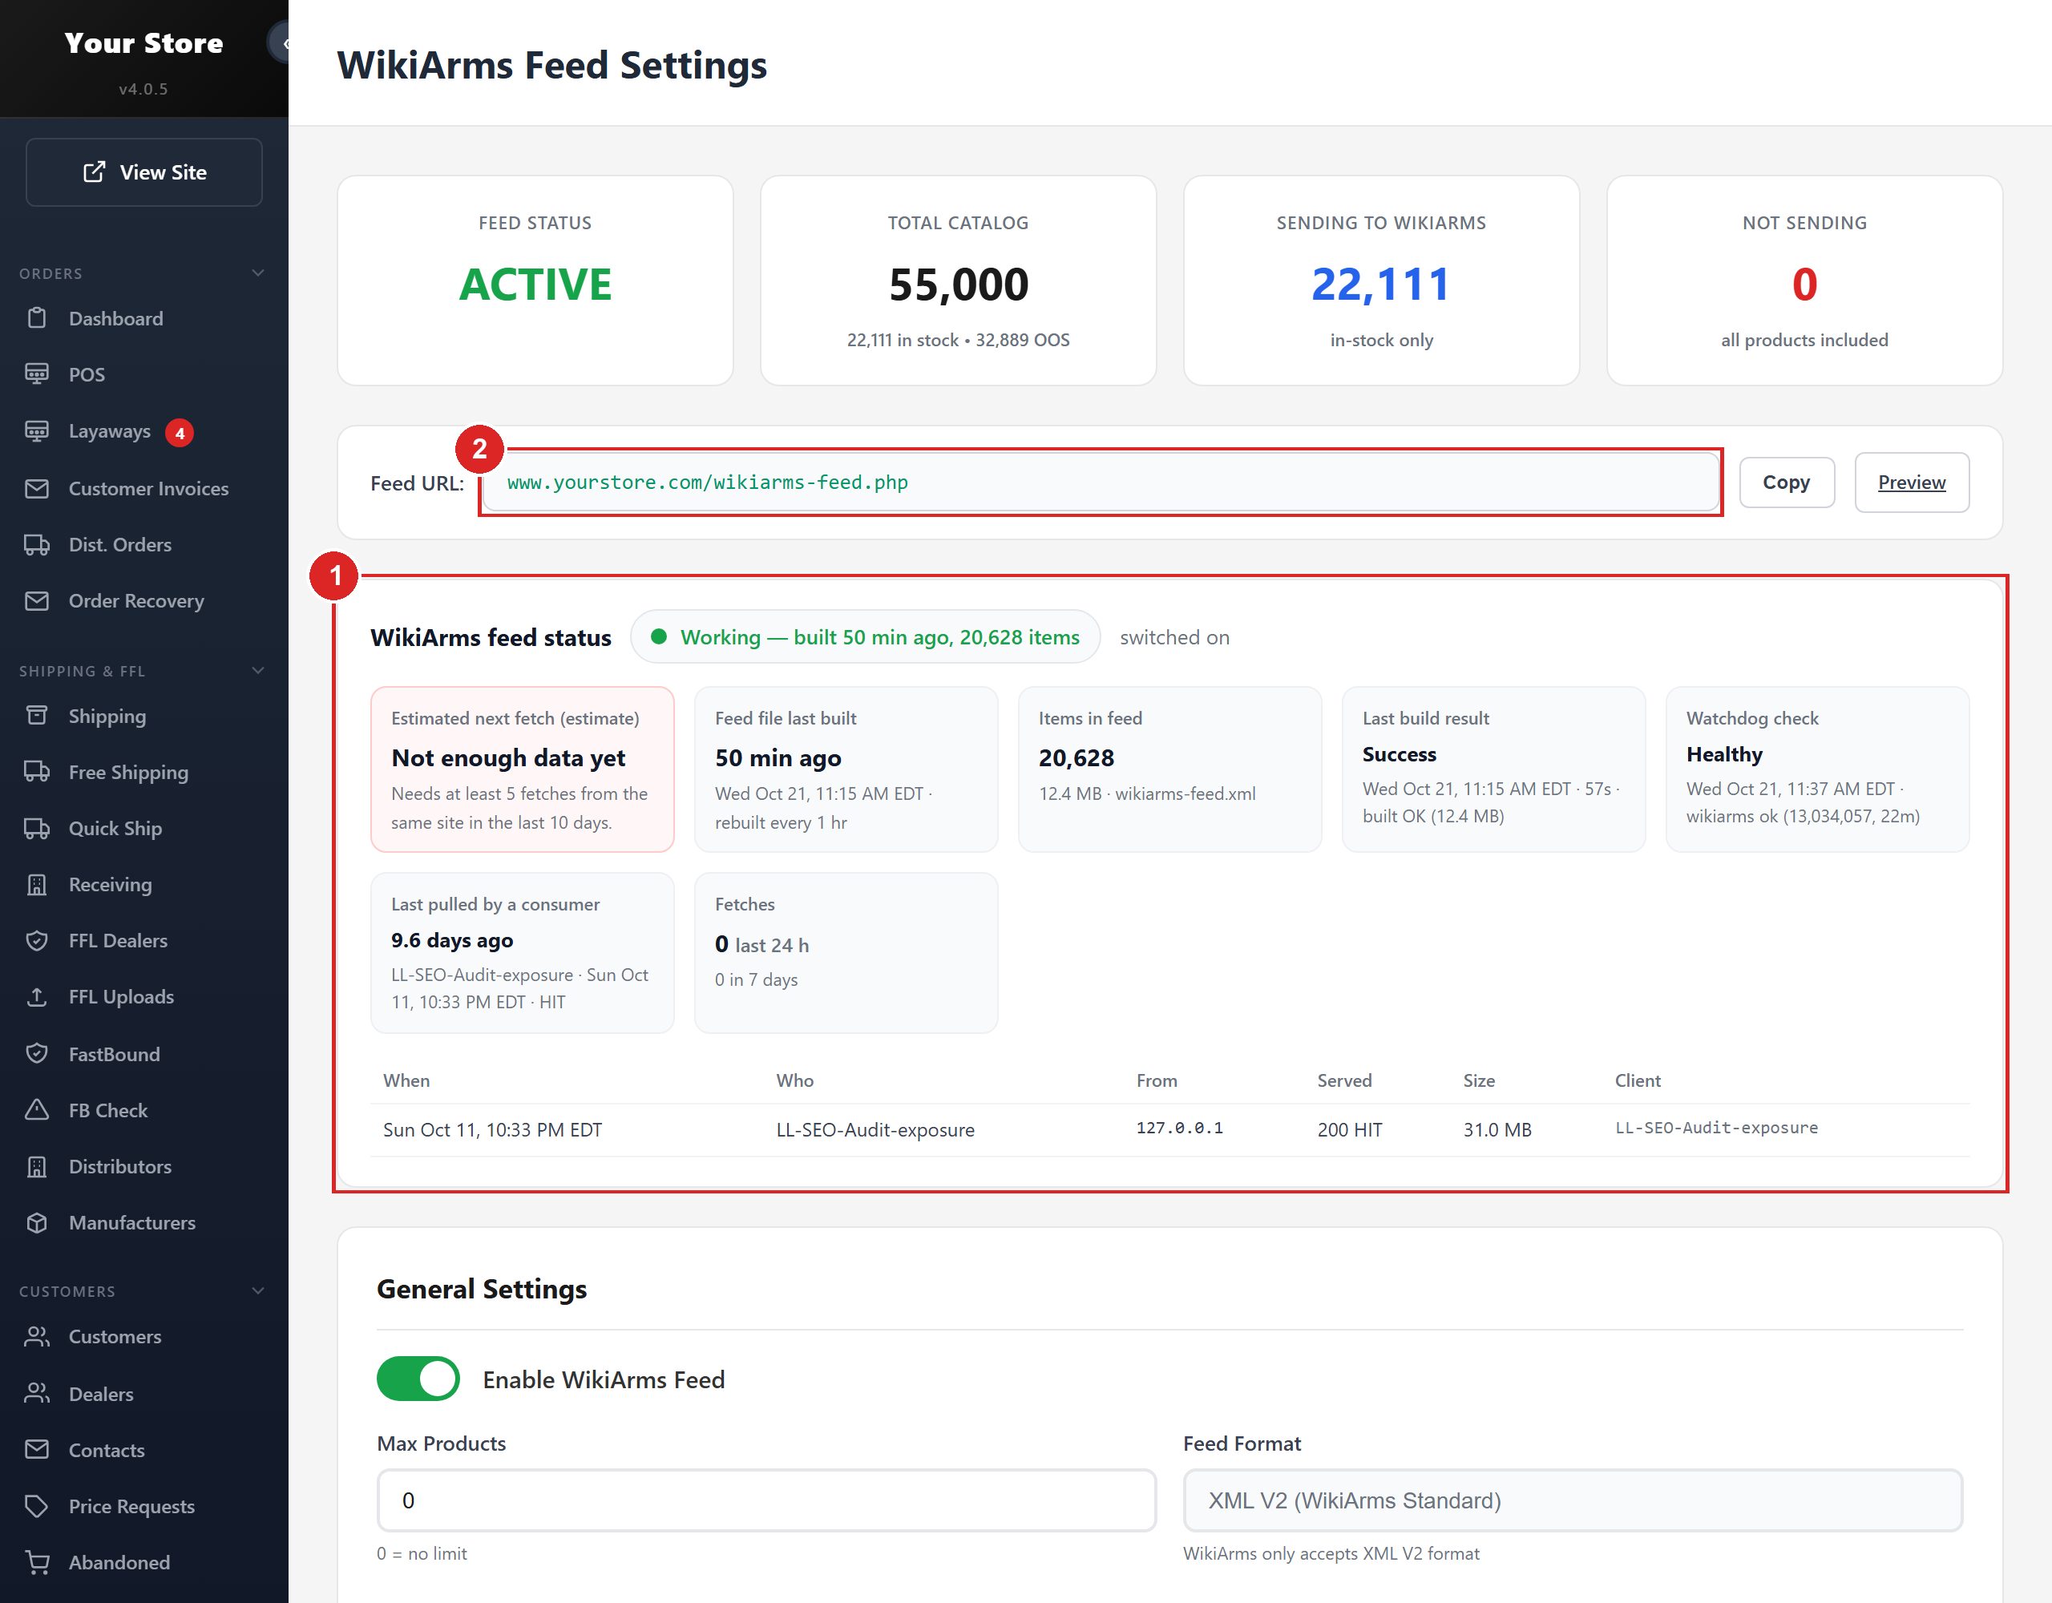The width and height of the screenshot is (2052, 1603).
Task: Click the '20,628' items in feed value
Action: click(1076, 758)
